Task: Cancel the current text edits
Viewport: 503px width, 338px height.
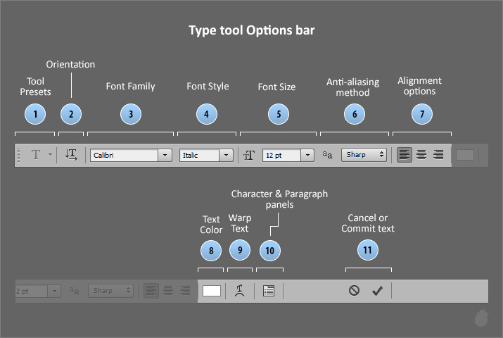Action: 354,290
